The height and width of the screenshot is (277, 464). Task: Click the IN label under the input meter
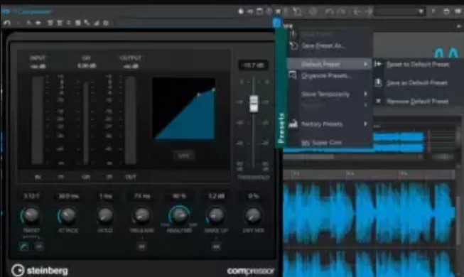(x=38, y=178)
